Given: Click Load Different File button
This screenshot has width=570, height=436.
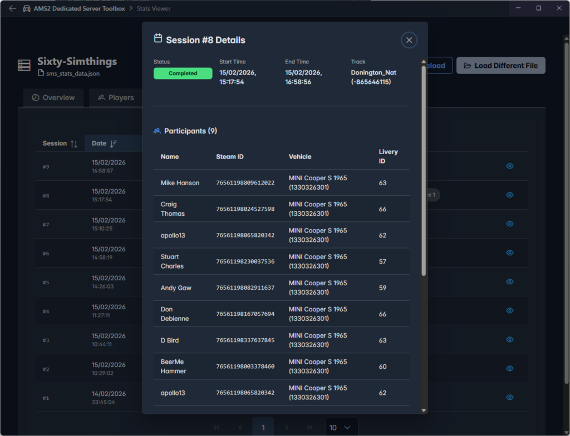Looking at the screenshot, I should (x=500, y=66).
